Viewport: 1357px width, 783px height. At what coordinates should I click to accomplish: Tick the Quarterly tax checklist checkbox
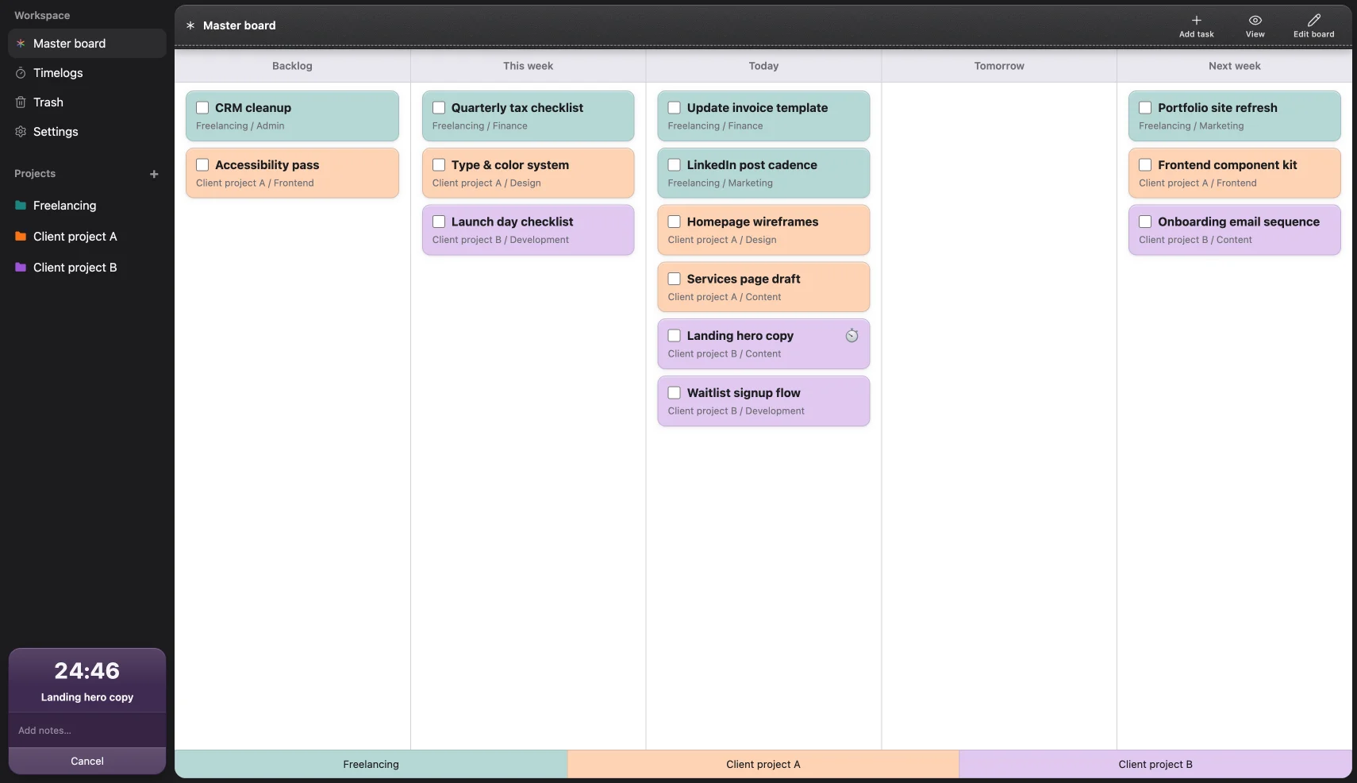[439, 108]
